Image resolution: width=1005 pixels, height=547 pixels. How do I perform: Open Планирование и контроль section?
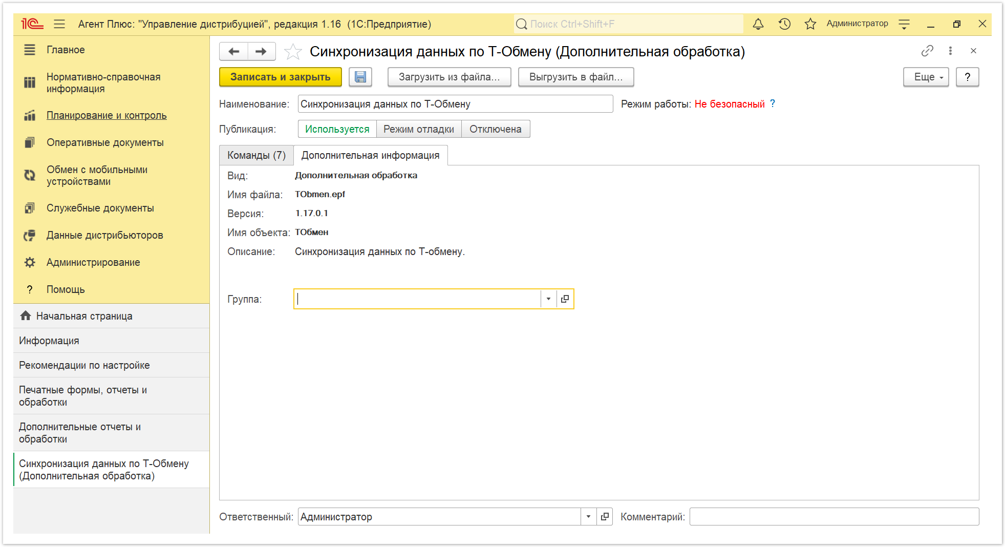coord(106,115)
